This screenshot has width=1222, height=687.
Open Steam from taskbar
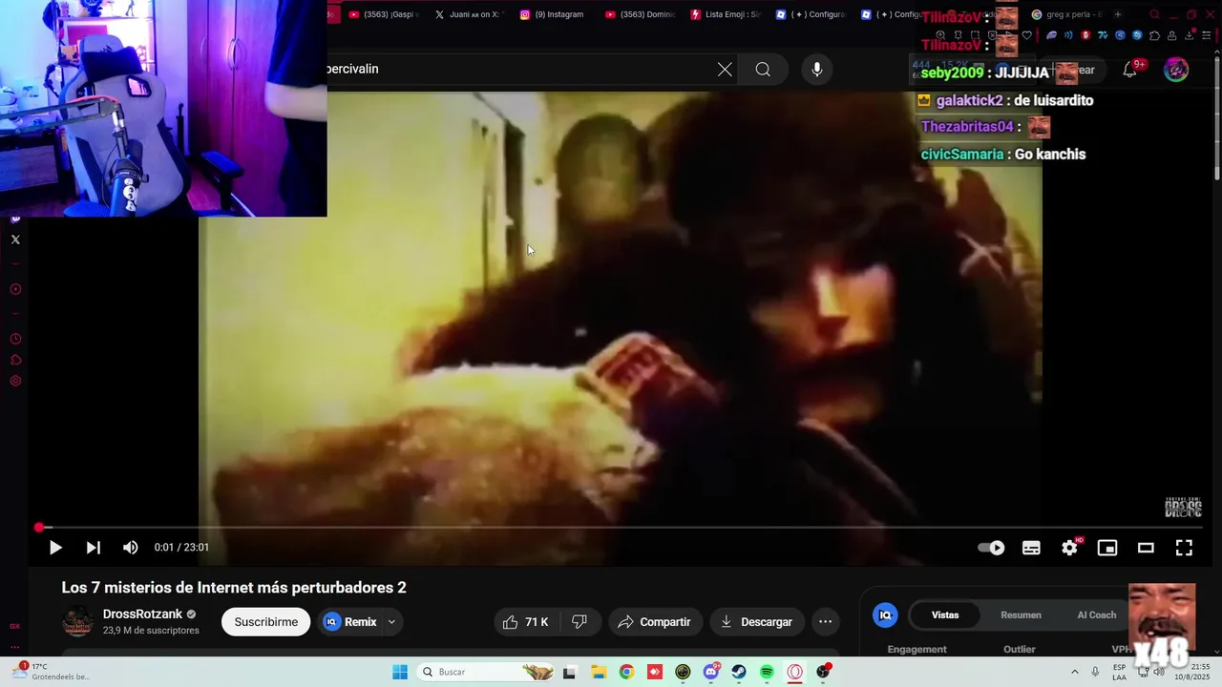739,672
